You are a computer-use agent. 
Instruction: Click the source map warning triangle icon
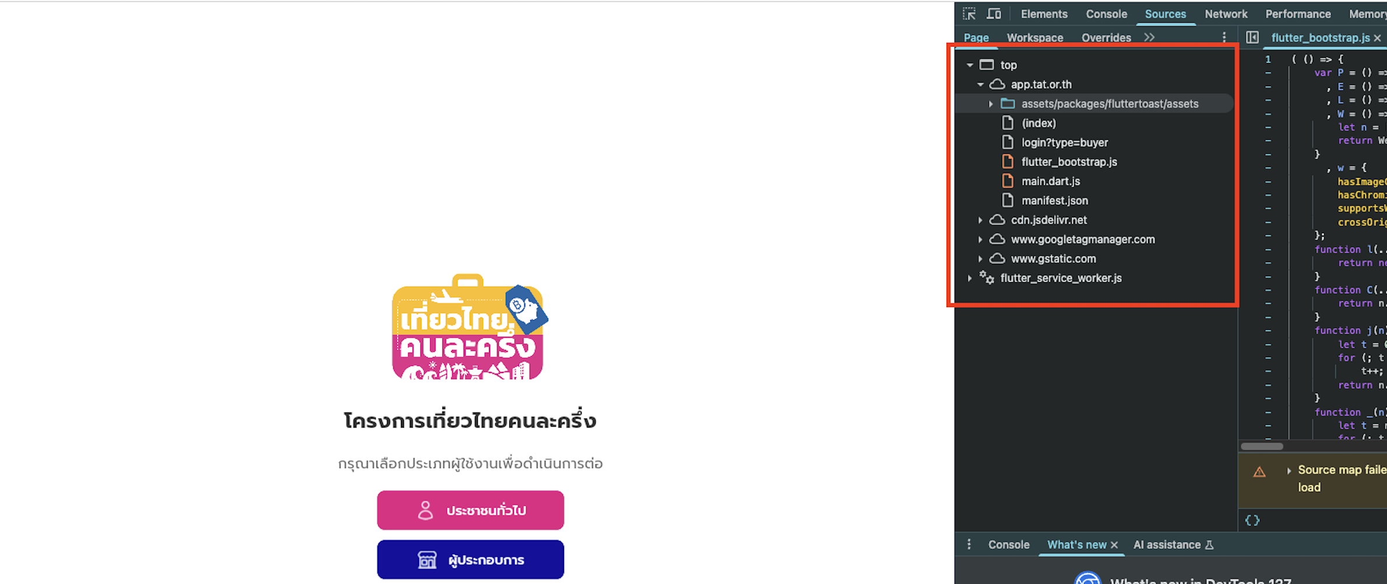pyautogui.click(x=1259, y=472)
